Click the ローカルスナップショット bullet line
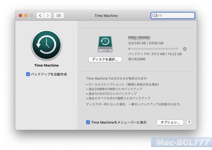 pos(123,85)
